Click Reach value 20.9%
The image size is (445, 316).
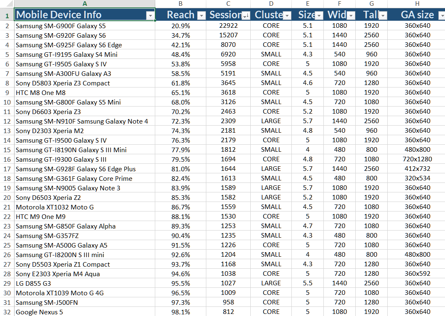click(181, 26)
